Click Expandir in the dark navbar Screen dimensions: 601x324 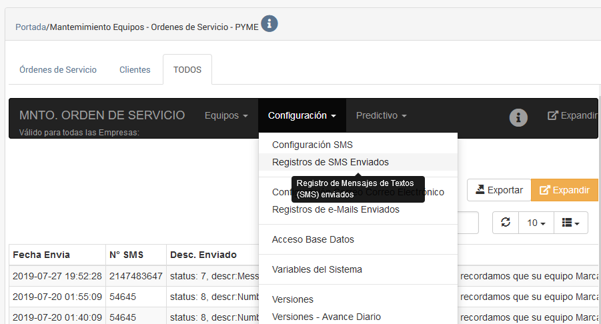click(572, 115)
